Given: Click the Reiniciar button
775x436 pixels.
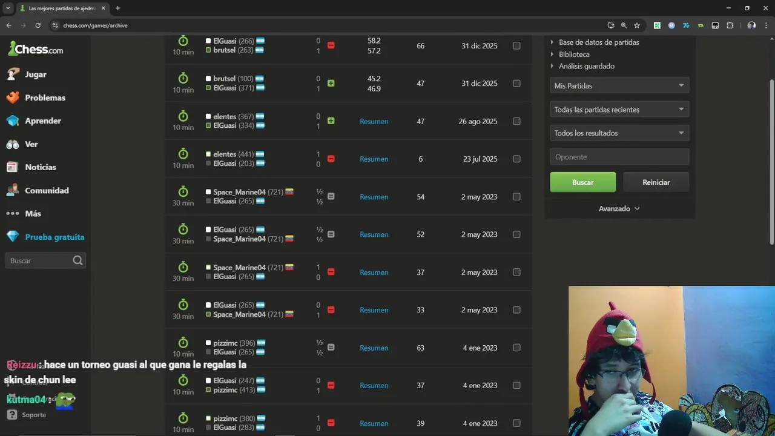Looking at the screenshot, I should click(x=656, y=182).
